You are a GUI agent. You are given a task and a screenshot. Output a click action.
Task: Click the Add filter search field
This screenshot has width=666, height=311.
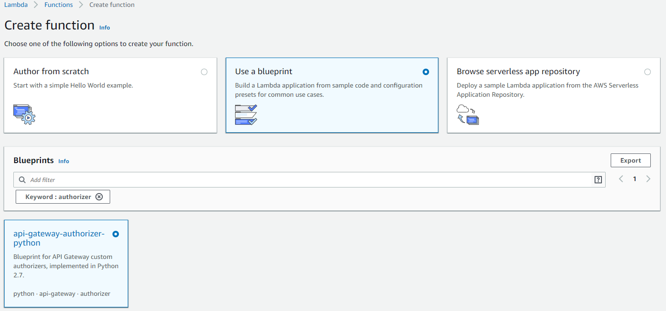pyautogui.click(x=309, y=180)
